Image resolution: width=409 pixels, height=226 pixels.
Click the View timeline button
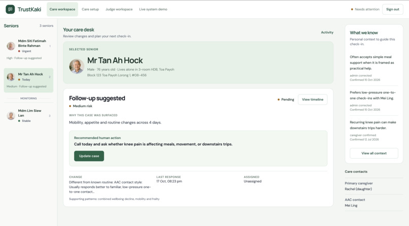313,100
